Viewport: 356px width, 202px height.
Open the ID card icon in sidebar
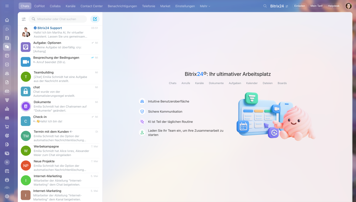tap(7, 153)
